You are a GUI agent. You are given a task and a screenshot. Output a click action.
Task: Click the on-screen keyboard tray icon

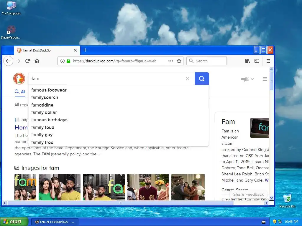264,222
